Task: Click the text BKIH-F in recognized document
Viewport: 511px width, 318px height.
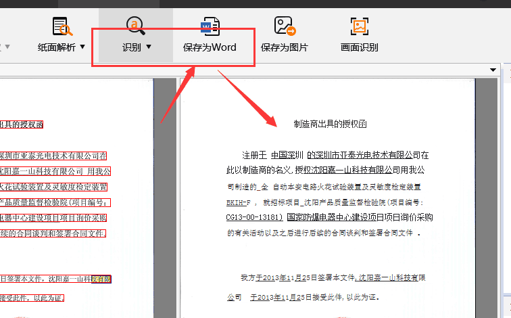Action: (238, 202)
